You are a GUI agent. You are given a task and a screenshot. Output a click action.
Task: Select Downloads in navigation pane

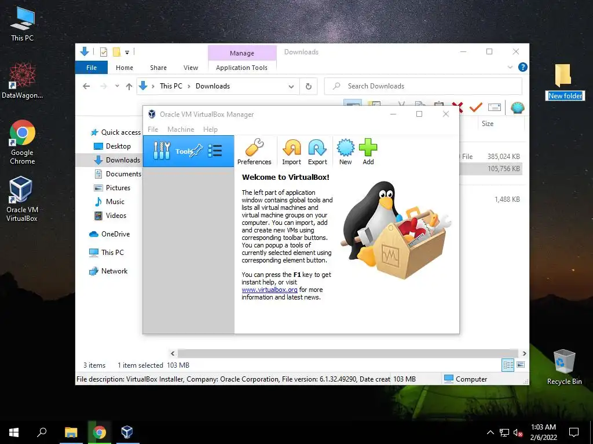[117, 160]
